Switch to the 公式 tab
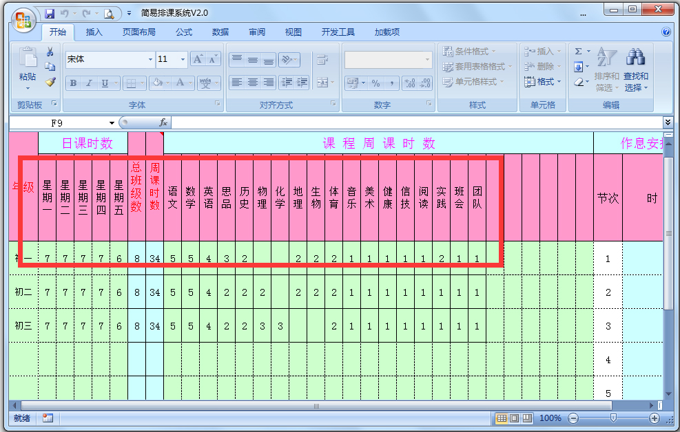The height and width of the screenshot is (432, 680). 184,32
